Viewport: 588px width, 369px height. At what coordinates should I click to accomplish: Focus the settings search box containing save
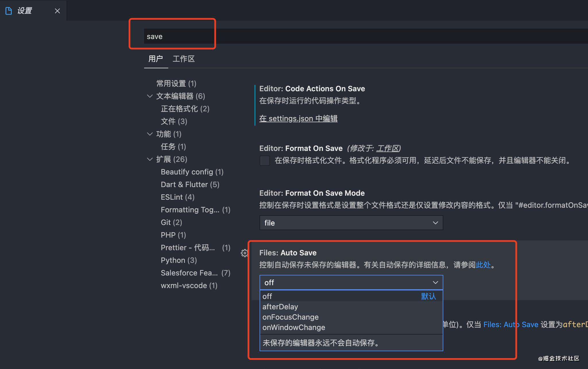(366, 36)
